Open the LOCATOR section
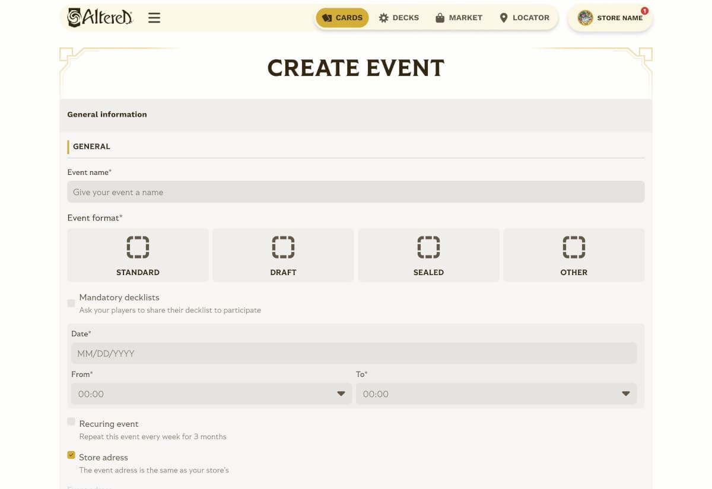Image resolution: width=712 pixels, height=489 pixels. pyautogui.click(x=524, y=17)
